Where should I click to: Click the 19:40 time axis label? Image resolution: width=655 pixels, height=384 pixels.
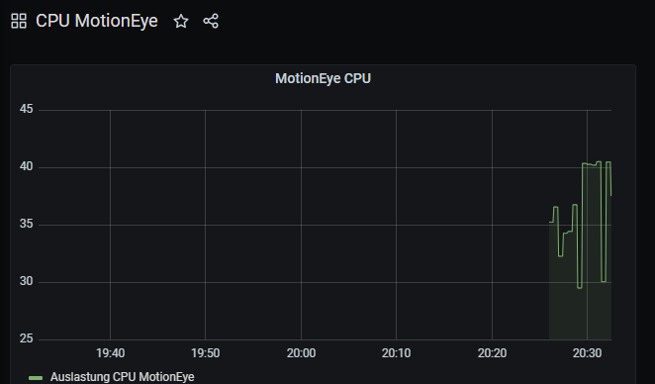[x=110, y=353]
